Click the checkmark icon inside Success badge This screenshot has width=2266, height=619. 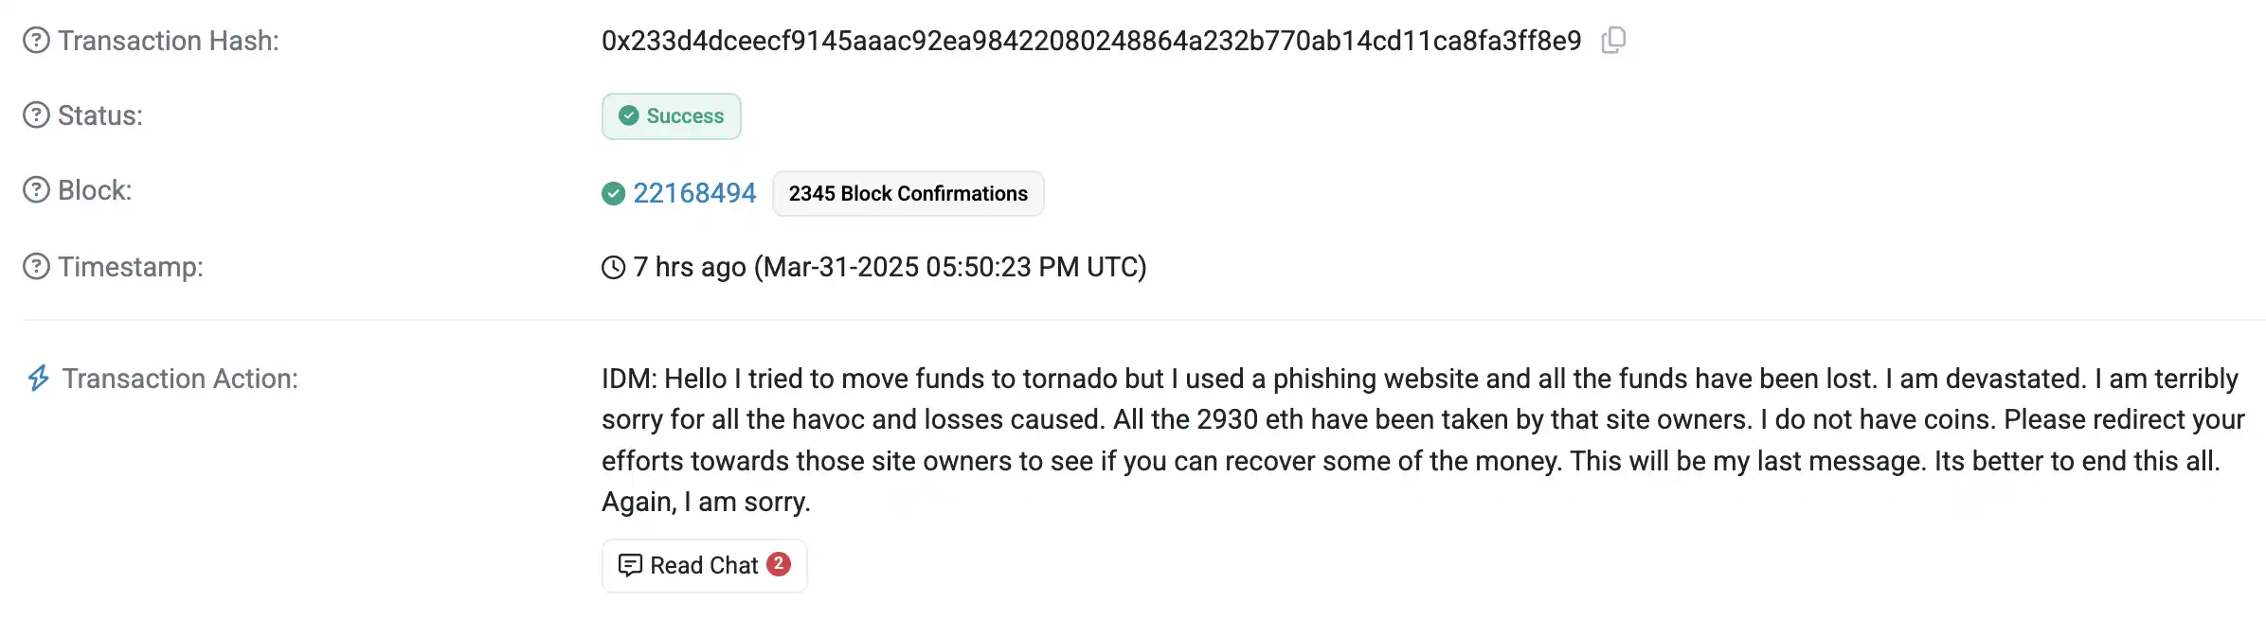point(629,115)
